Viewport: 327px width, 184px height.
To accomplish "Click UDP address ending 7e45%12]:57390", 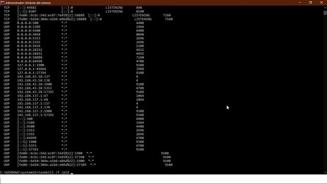I will (51, 157).
